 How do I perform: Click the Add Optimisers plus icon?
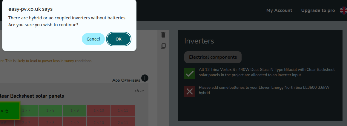click(145, 78)
